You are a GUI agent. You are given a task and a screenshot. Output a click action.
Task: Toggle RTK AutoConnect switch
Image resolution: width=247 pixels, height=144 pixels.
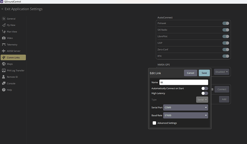point(226,56)
